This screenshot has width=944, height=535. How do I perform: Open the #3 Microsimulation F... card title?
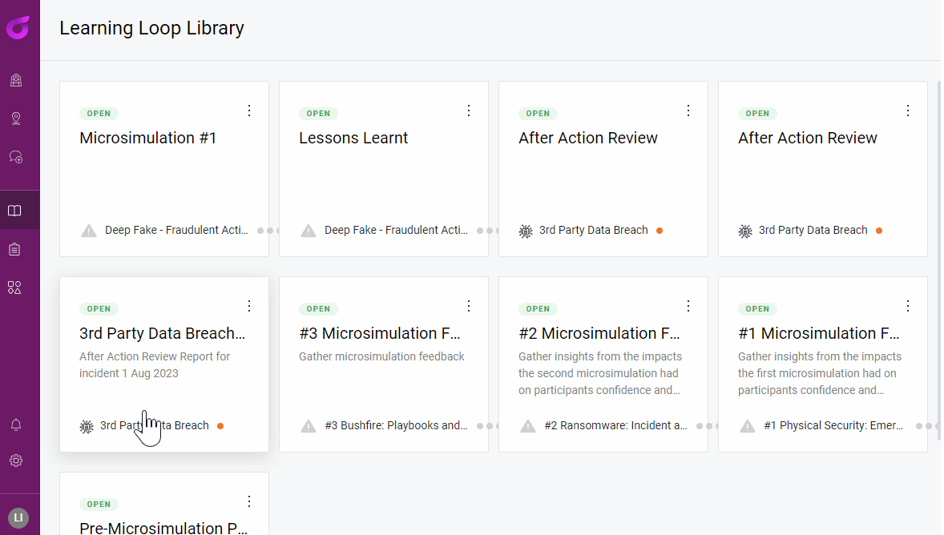pos(380,333)
